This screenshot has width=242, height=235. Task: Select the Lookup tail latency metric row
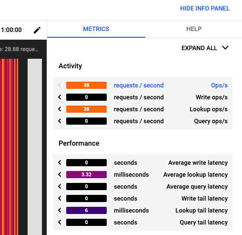(142, 210)
